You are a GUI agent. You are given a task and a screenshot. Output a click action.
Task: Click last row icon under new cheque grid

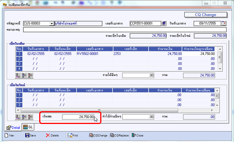[x=30, y=117]
